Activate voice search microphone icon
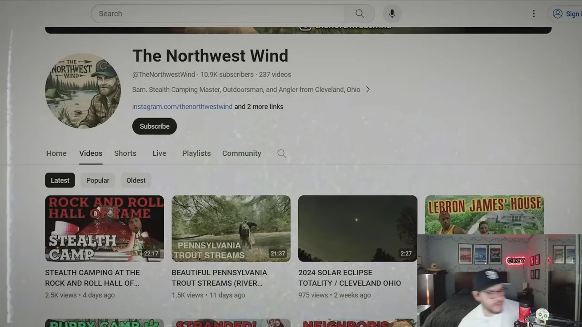Image resolution: width=582 pixels, height=327 pixels. 392,14
